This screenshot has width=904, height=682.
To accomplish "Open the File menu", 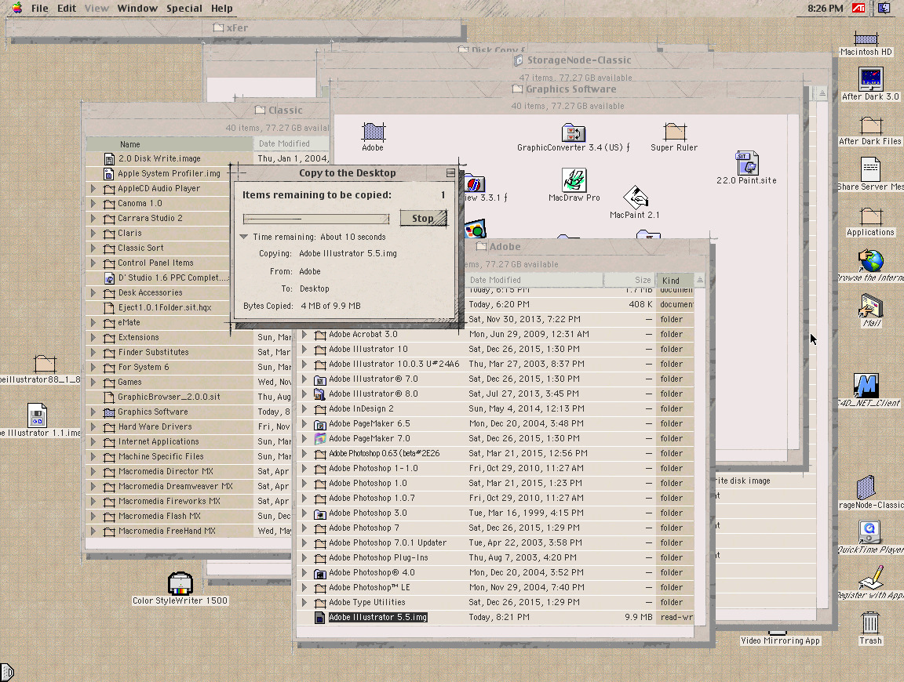I will tap(40, 8).
